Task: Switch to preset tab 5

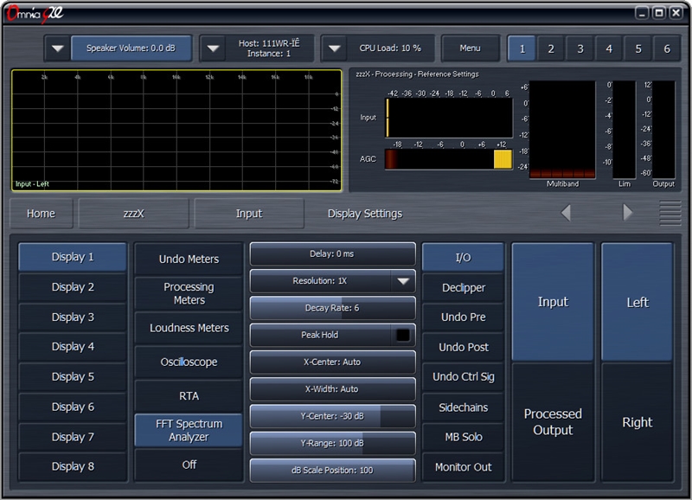Action: tap(638, 48)
